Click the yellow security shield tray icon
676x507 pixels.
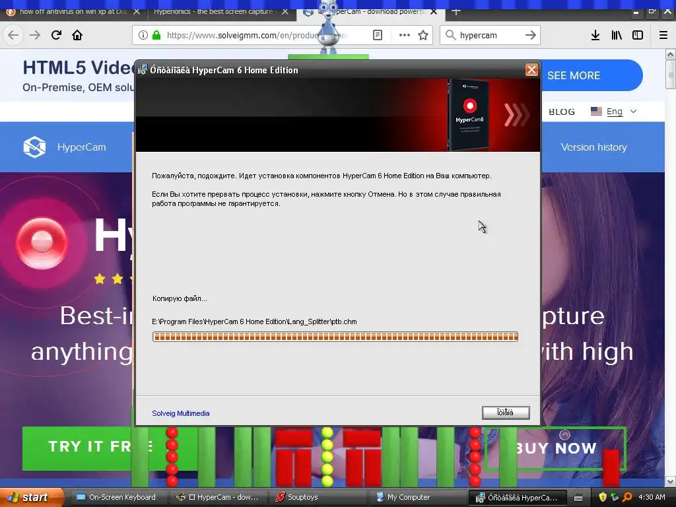pyautogui.click(x=603, y=497)
